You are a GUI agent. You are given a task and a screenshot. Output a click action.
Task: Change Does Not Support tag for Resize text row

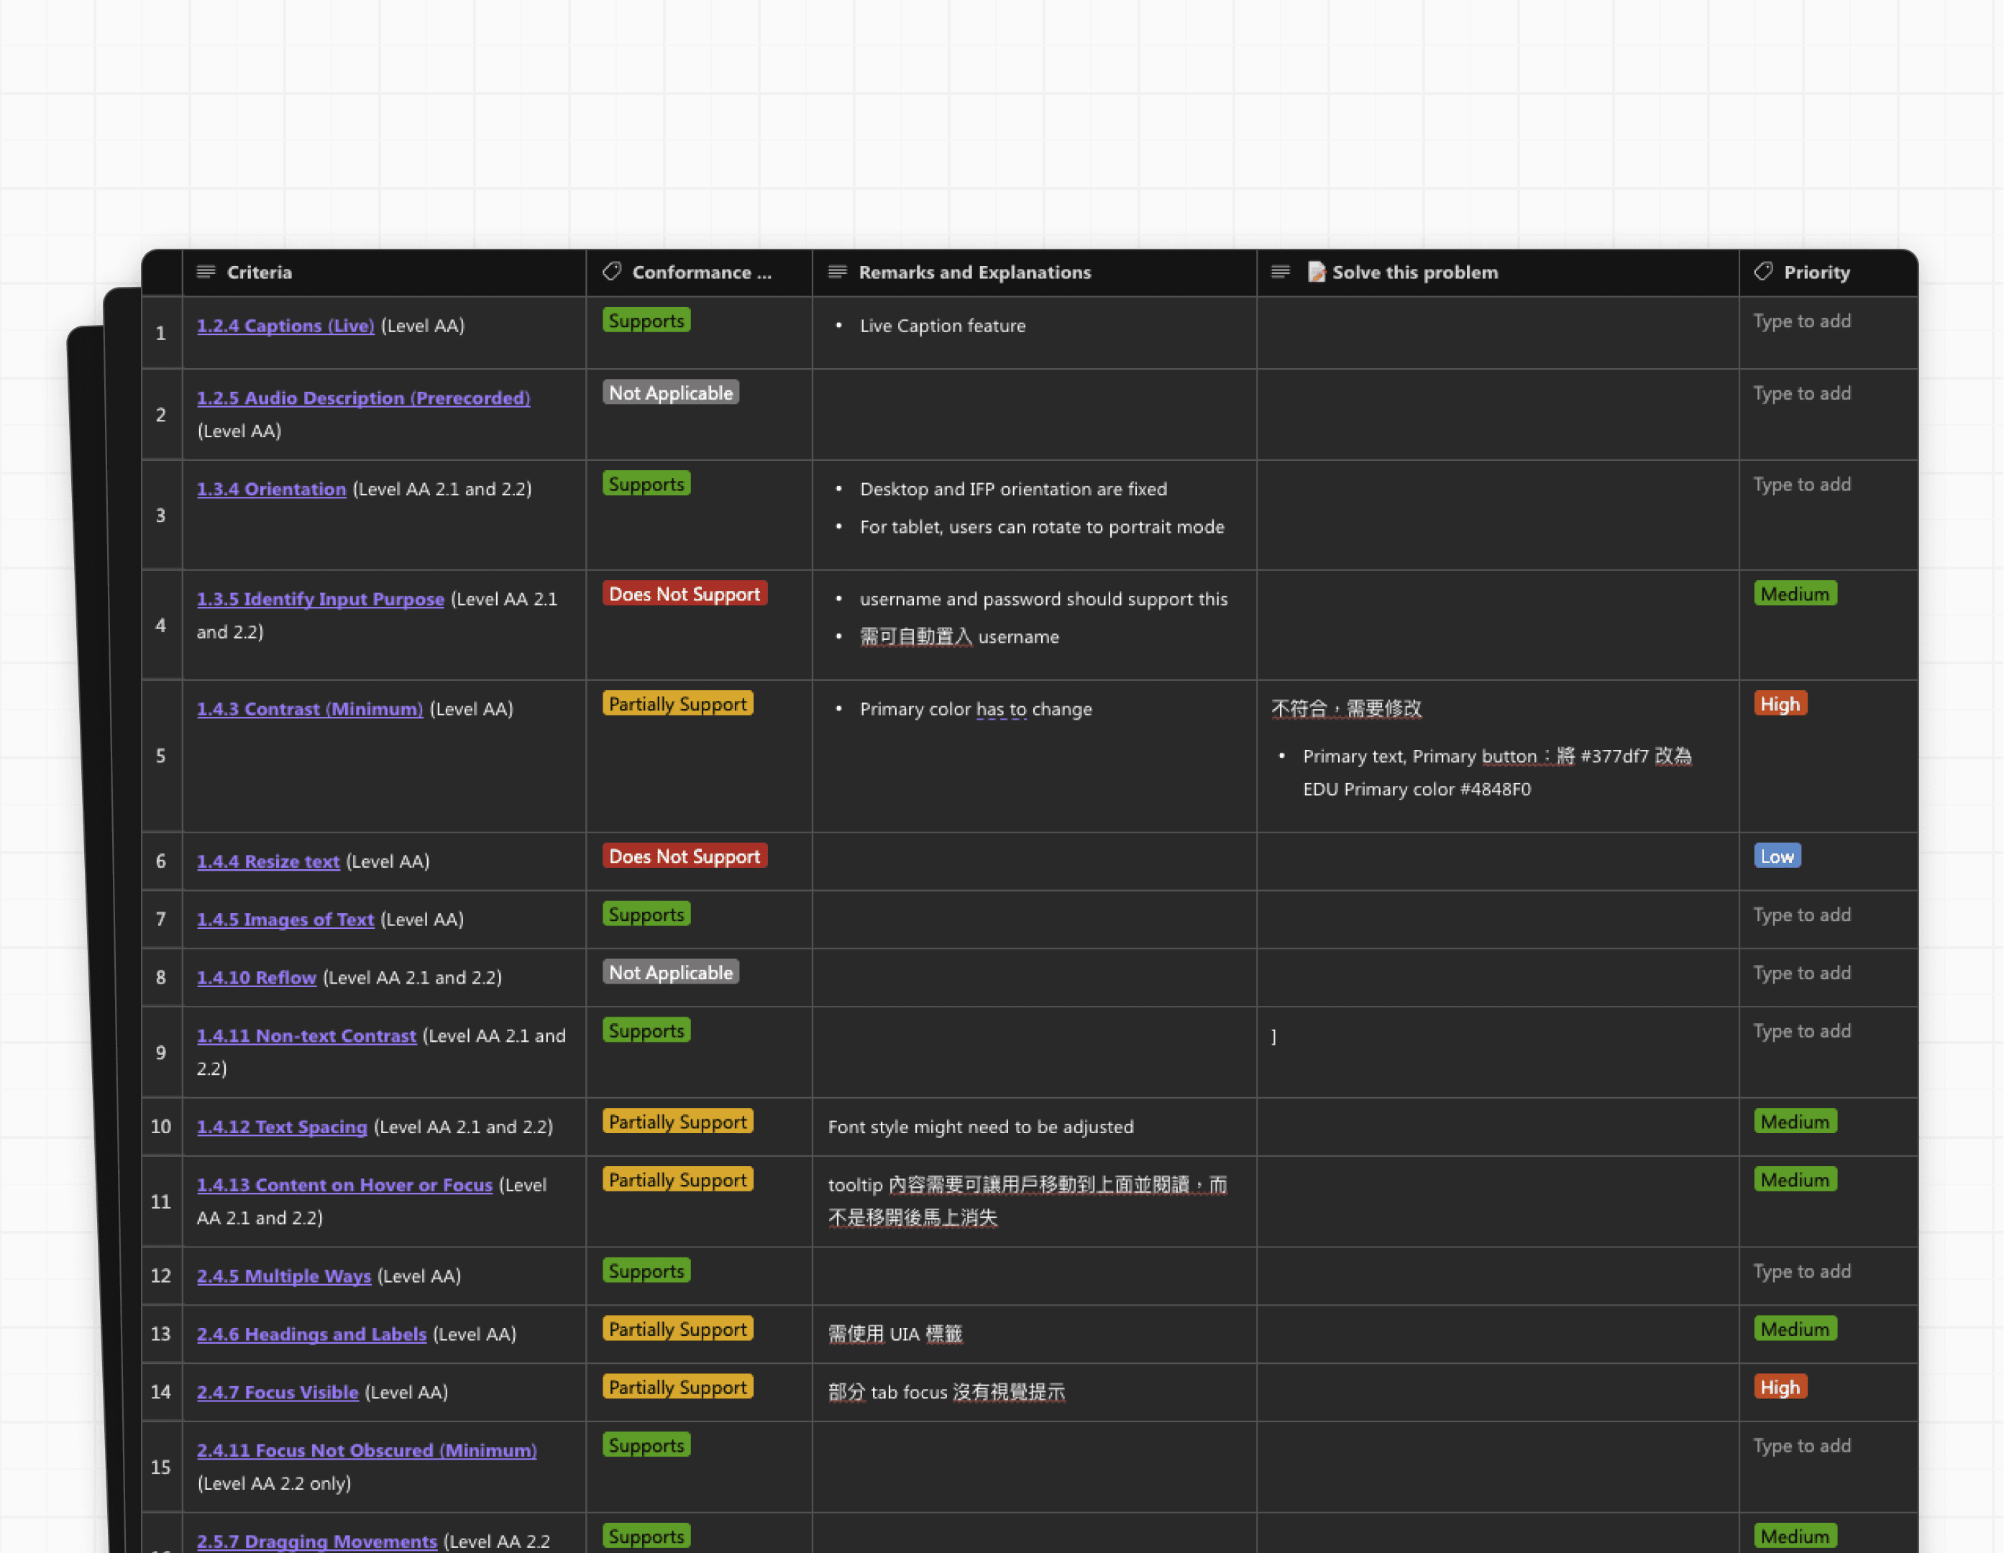685,856
